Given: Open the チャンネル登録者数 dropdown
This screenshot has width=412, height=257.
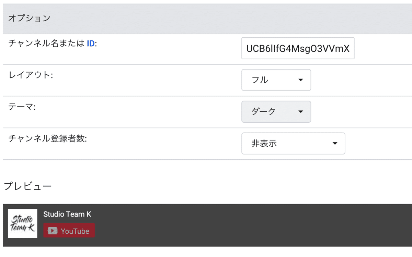Looking at the screenshot, I should click(293, 144).
